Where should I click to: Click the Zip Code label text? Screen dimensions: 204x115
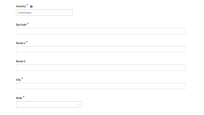pos(21,25)
